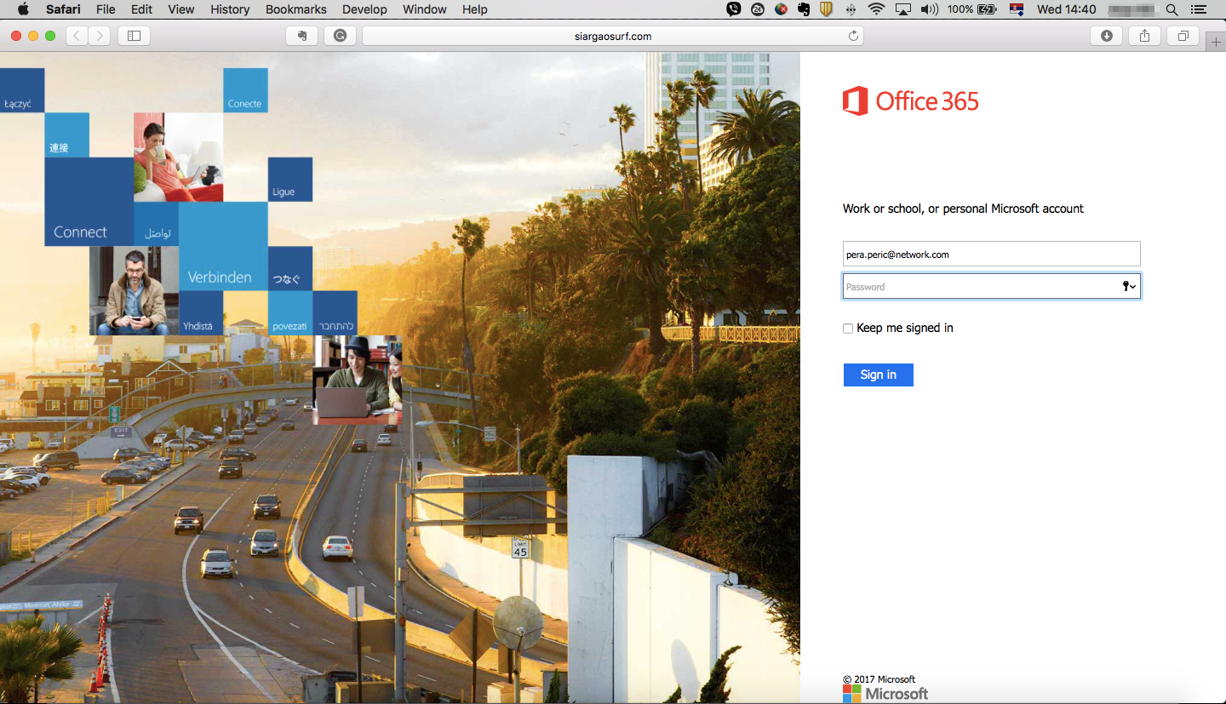Click the Share icon in Safari toolbar
This screenshot has height=704, width=1226.
click(x=1143, y=36)
